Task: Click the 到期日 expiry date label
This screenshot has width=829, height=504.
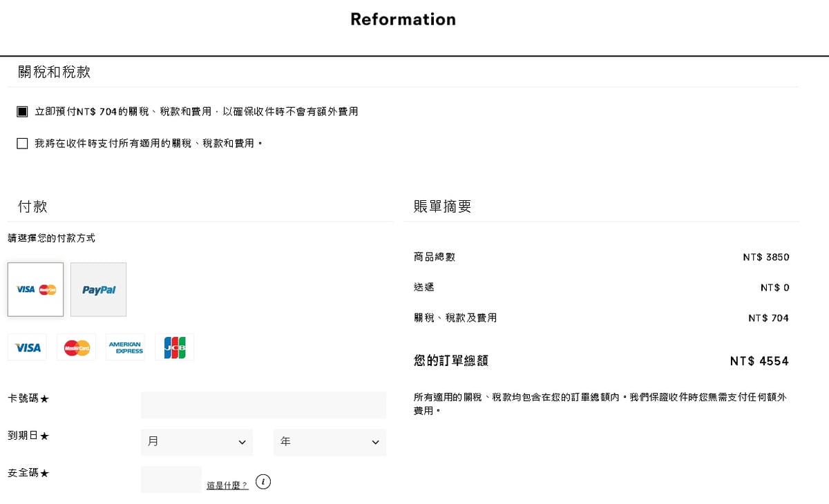Action: pyautogui.click(x=28, y=436)
